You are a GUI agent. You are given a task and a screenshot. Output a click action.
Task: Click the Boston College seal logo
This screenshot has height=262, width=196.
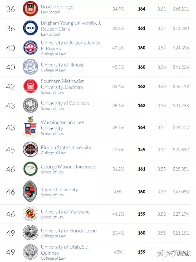coord(30,9)
